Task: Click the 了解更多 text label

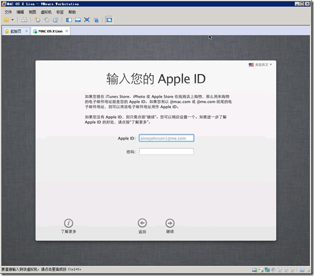Action: [x=68, y=232]
